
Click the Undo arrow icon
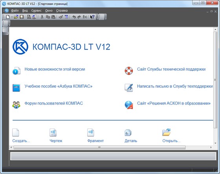pos(74,17)
